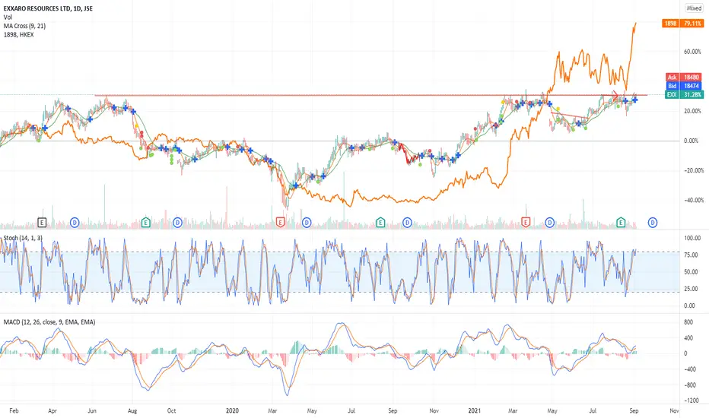Click the 25.00 Stoch scale label
This screenshot has width=709, height=418.
(x=692, y=289)
